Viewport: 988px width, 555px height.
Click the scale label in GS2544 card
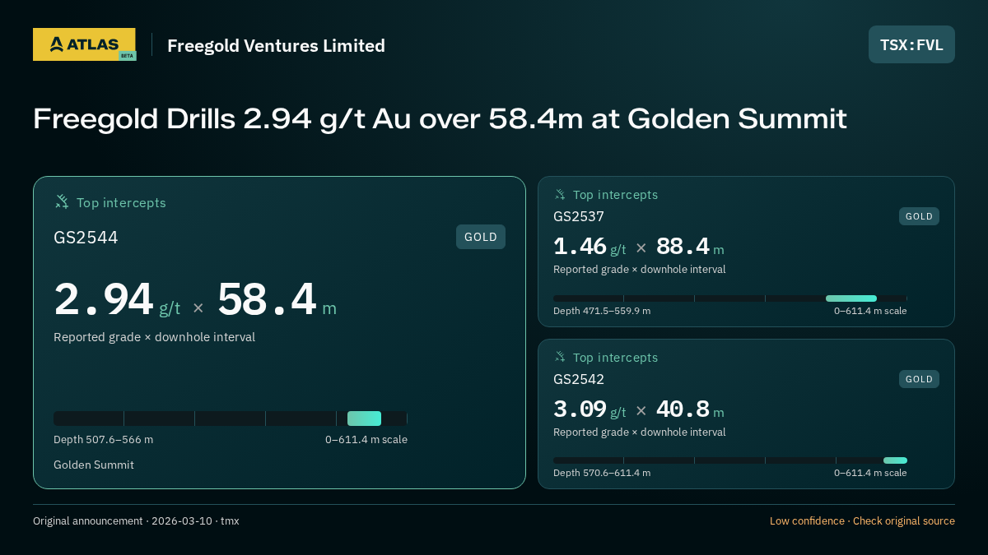pos(366,440)
